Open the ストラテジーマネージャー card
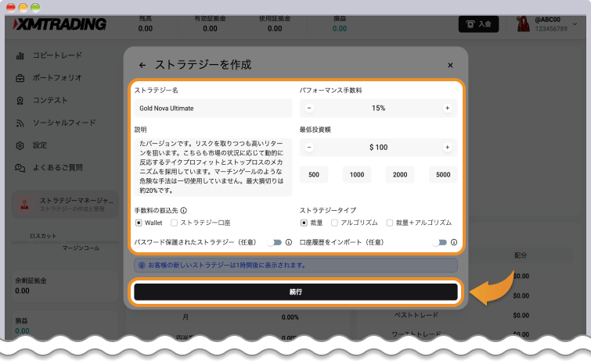 [65, 205]
